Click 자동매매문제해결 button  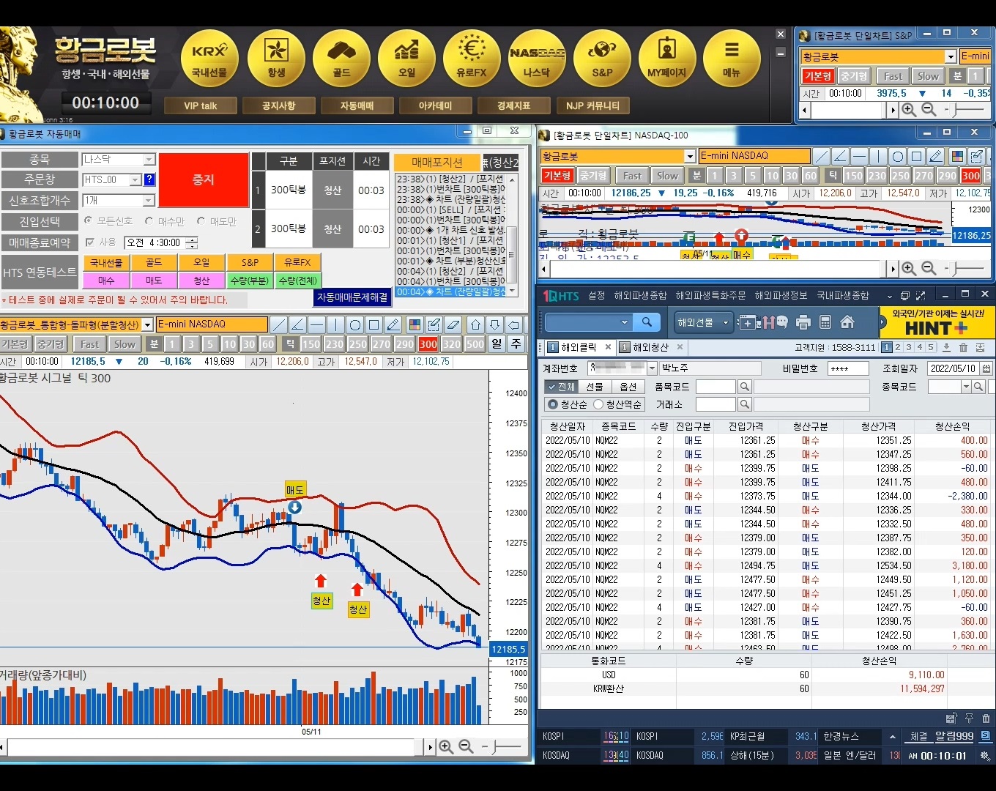352,297
